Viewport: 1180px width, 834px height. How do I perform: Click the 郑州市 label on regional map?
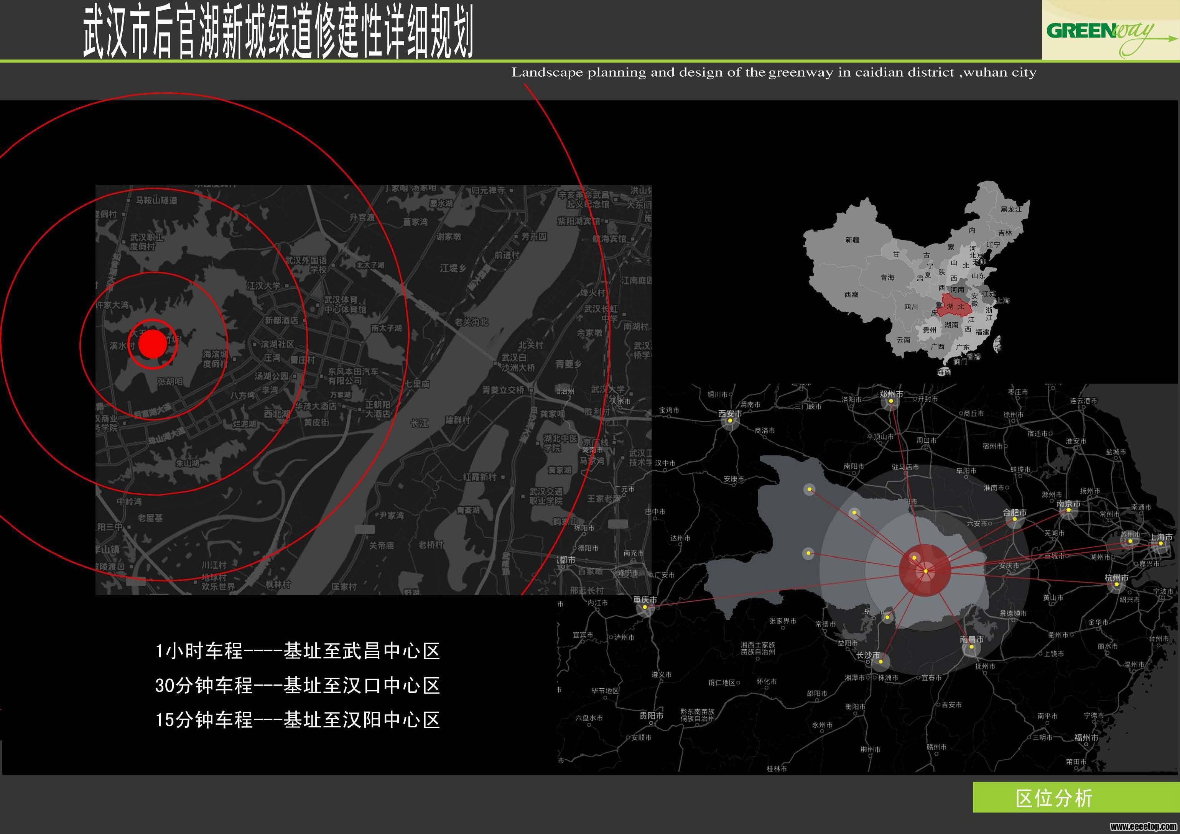click(891, 394)
